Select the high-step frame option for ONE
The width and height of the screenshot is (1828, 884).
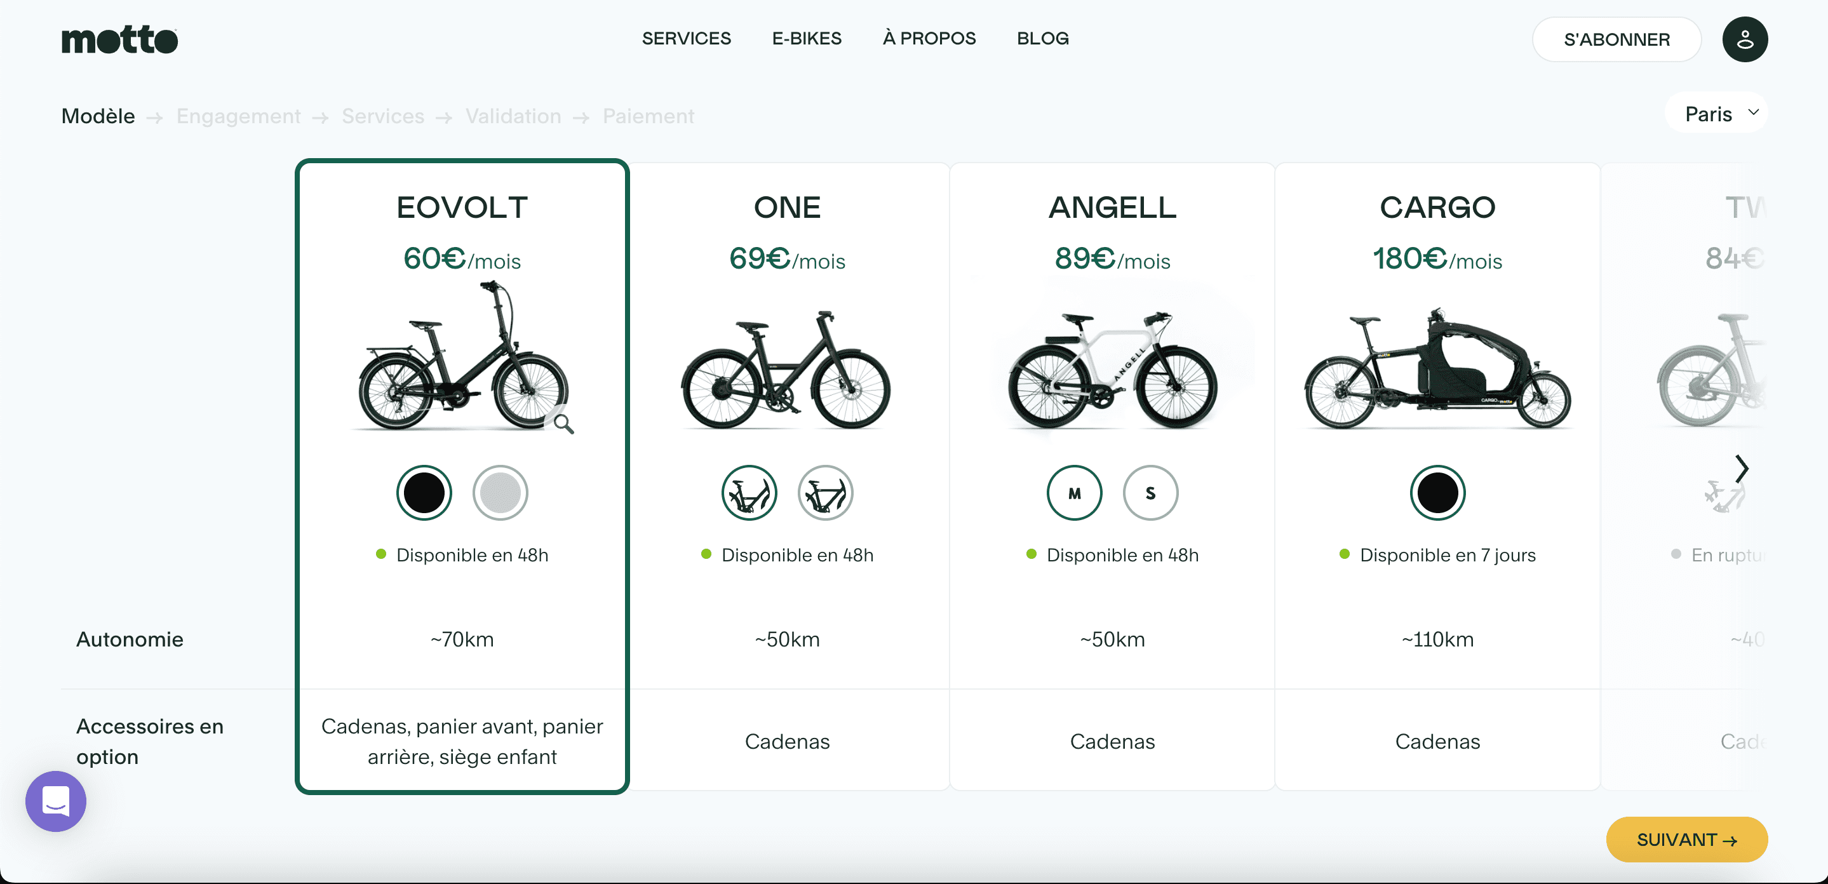pyautogui.click(x=824, y=492)
